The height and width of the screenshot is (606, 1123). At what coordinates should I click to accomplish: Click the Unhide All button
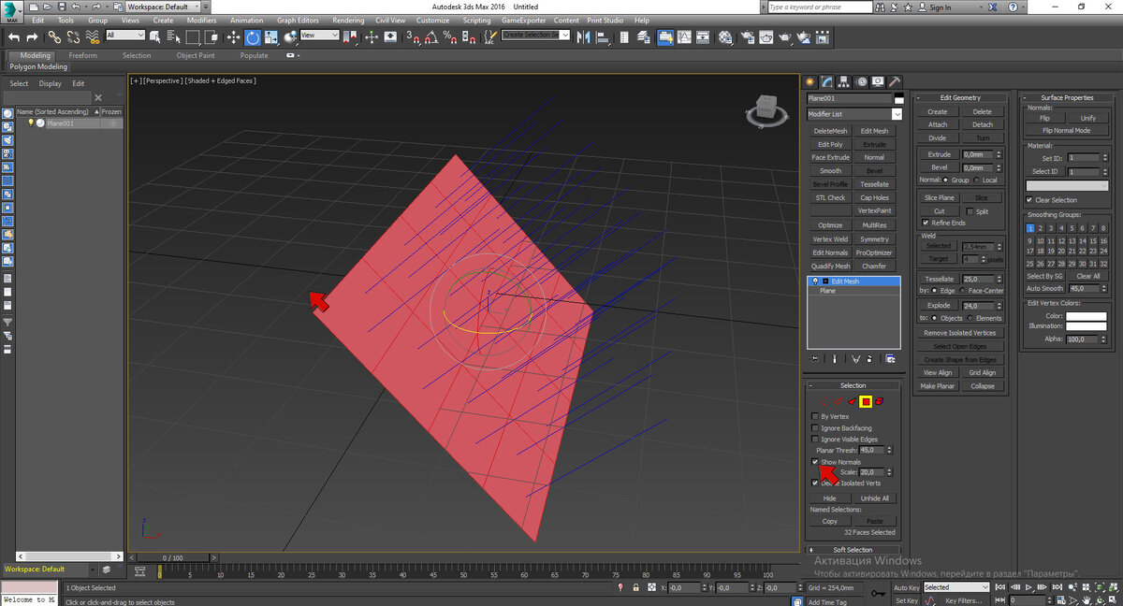click(874, 498)
